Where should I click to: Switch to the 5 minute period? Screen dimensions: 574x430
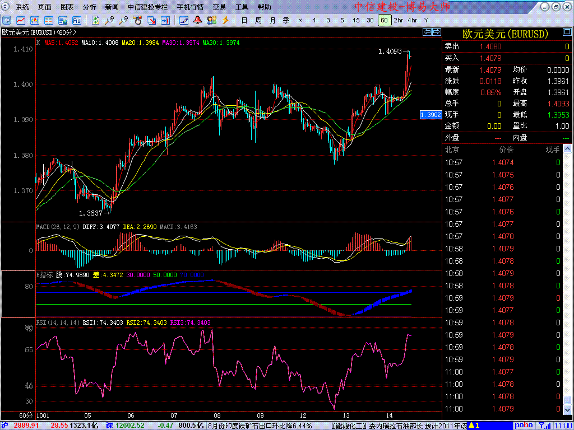tap(342, 20)
